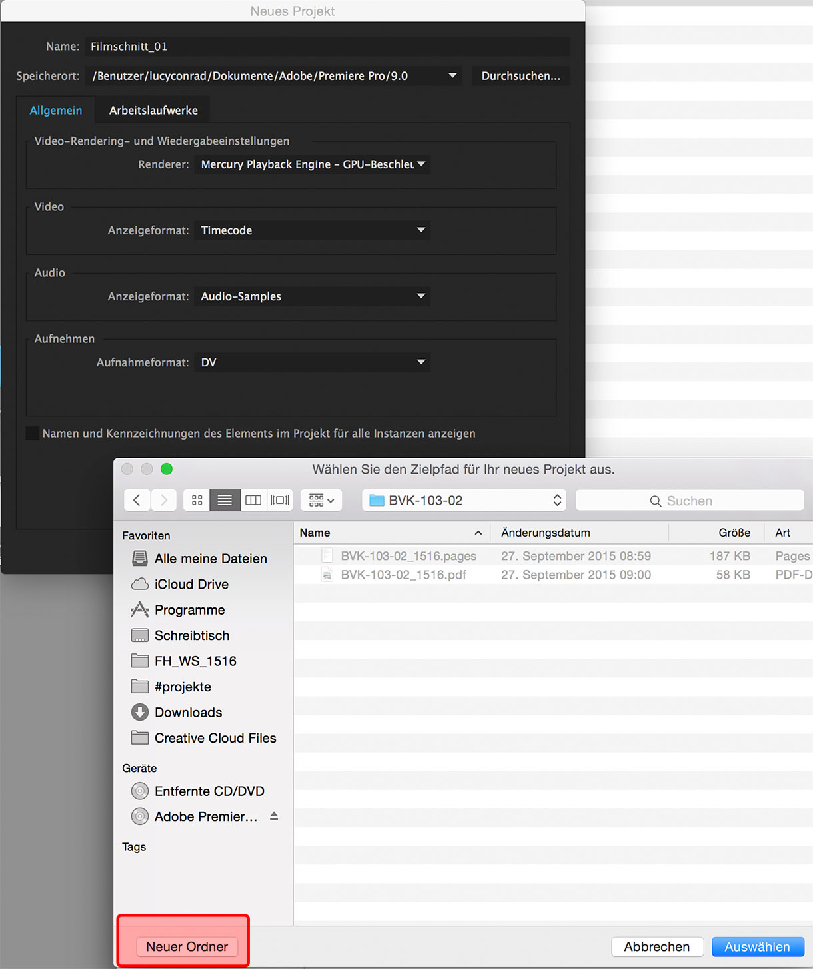Viewport: 813px width, 969px height.
Task: Sort by Art column header
Action: click(x=788, y=533)
